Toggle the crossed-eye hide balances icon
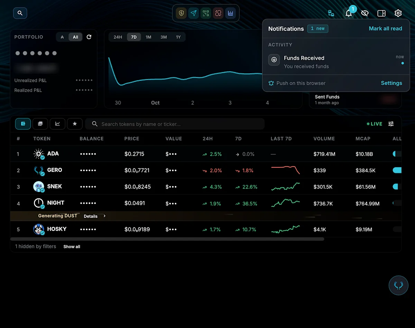The height and width of the screenshot is (328, 415). coord(365,13)
